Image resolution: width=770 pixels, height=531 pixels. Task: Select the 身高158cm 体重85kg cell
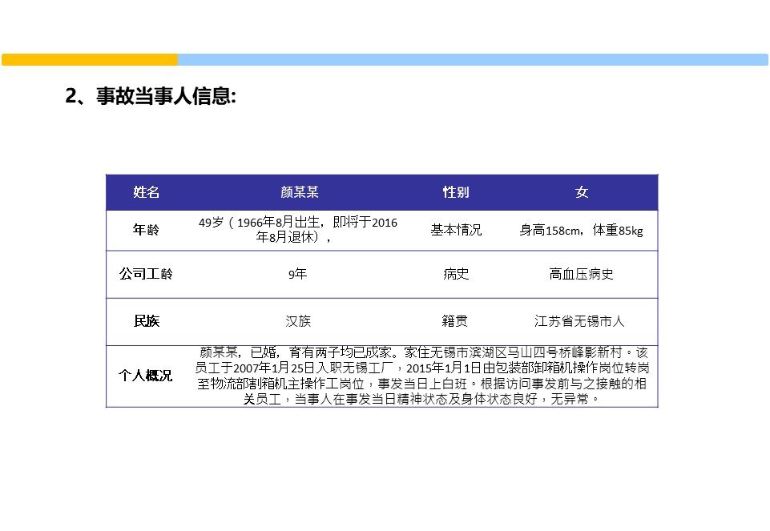click(x=582, y=230)
